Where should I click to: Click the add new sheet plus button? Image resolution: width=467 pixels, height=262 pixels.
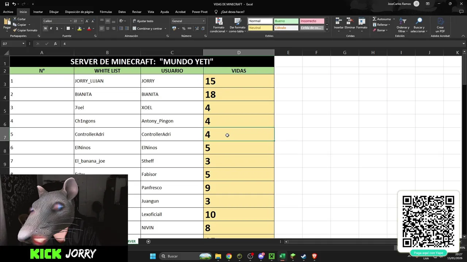[x=148, y=241]
